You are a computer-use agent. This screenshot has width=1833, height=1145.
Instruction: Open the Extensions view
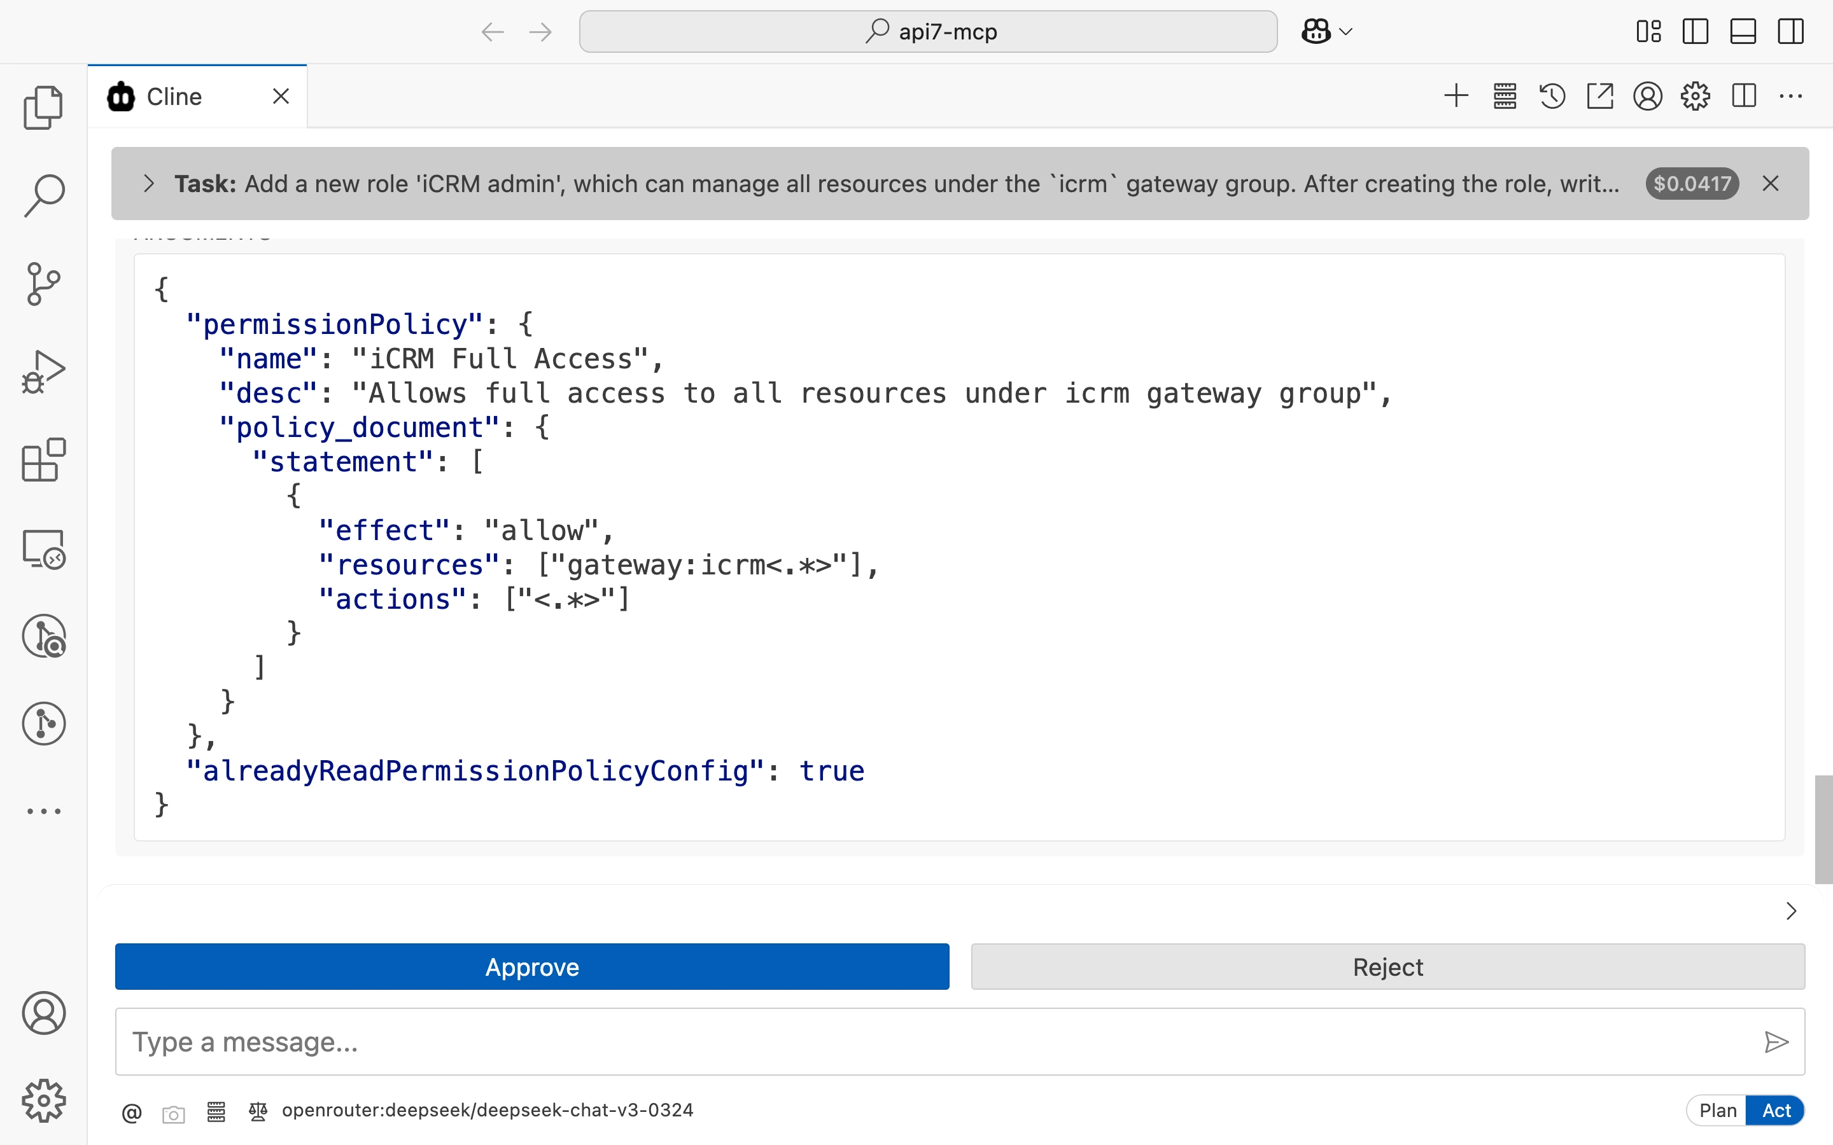43,460
